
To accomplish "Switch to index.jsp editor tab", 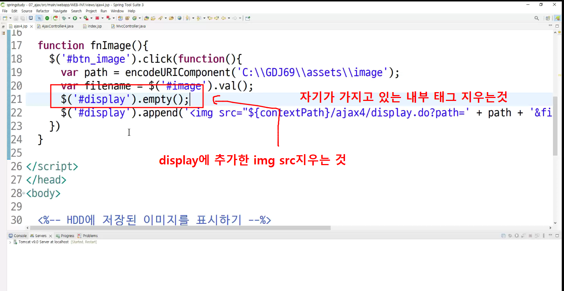I will tap(93, 26).
